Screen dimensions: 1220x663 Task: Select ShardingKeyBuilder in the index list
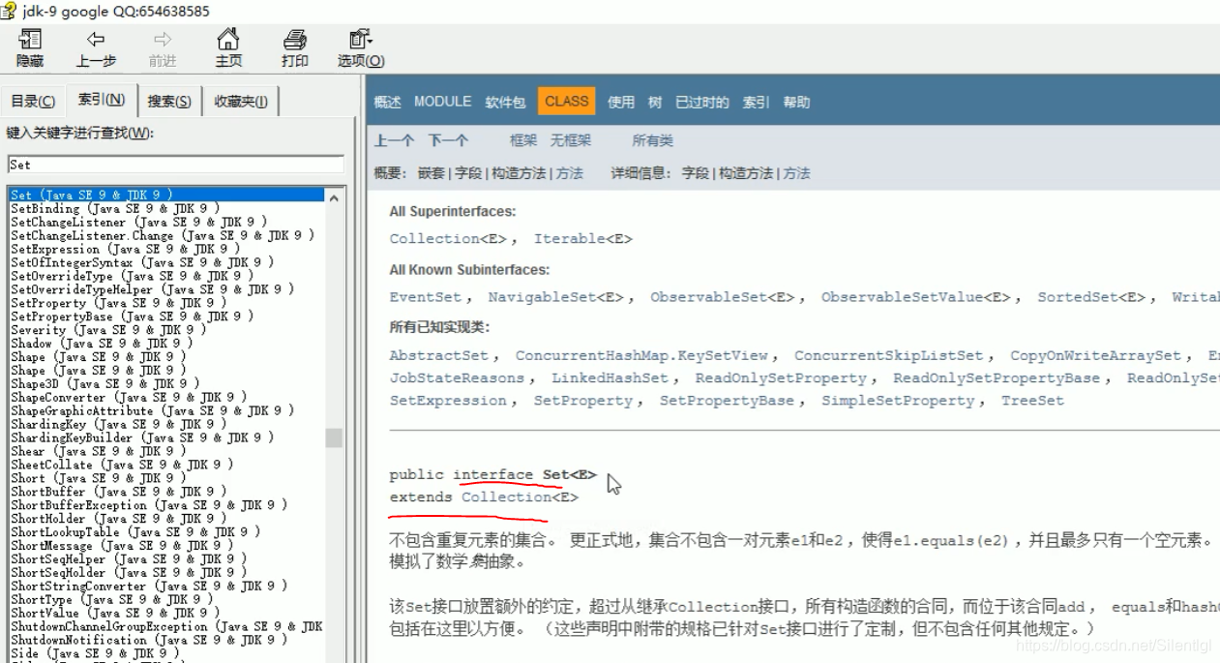[x=141, y=437]
